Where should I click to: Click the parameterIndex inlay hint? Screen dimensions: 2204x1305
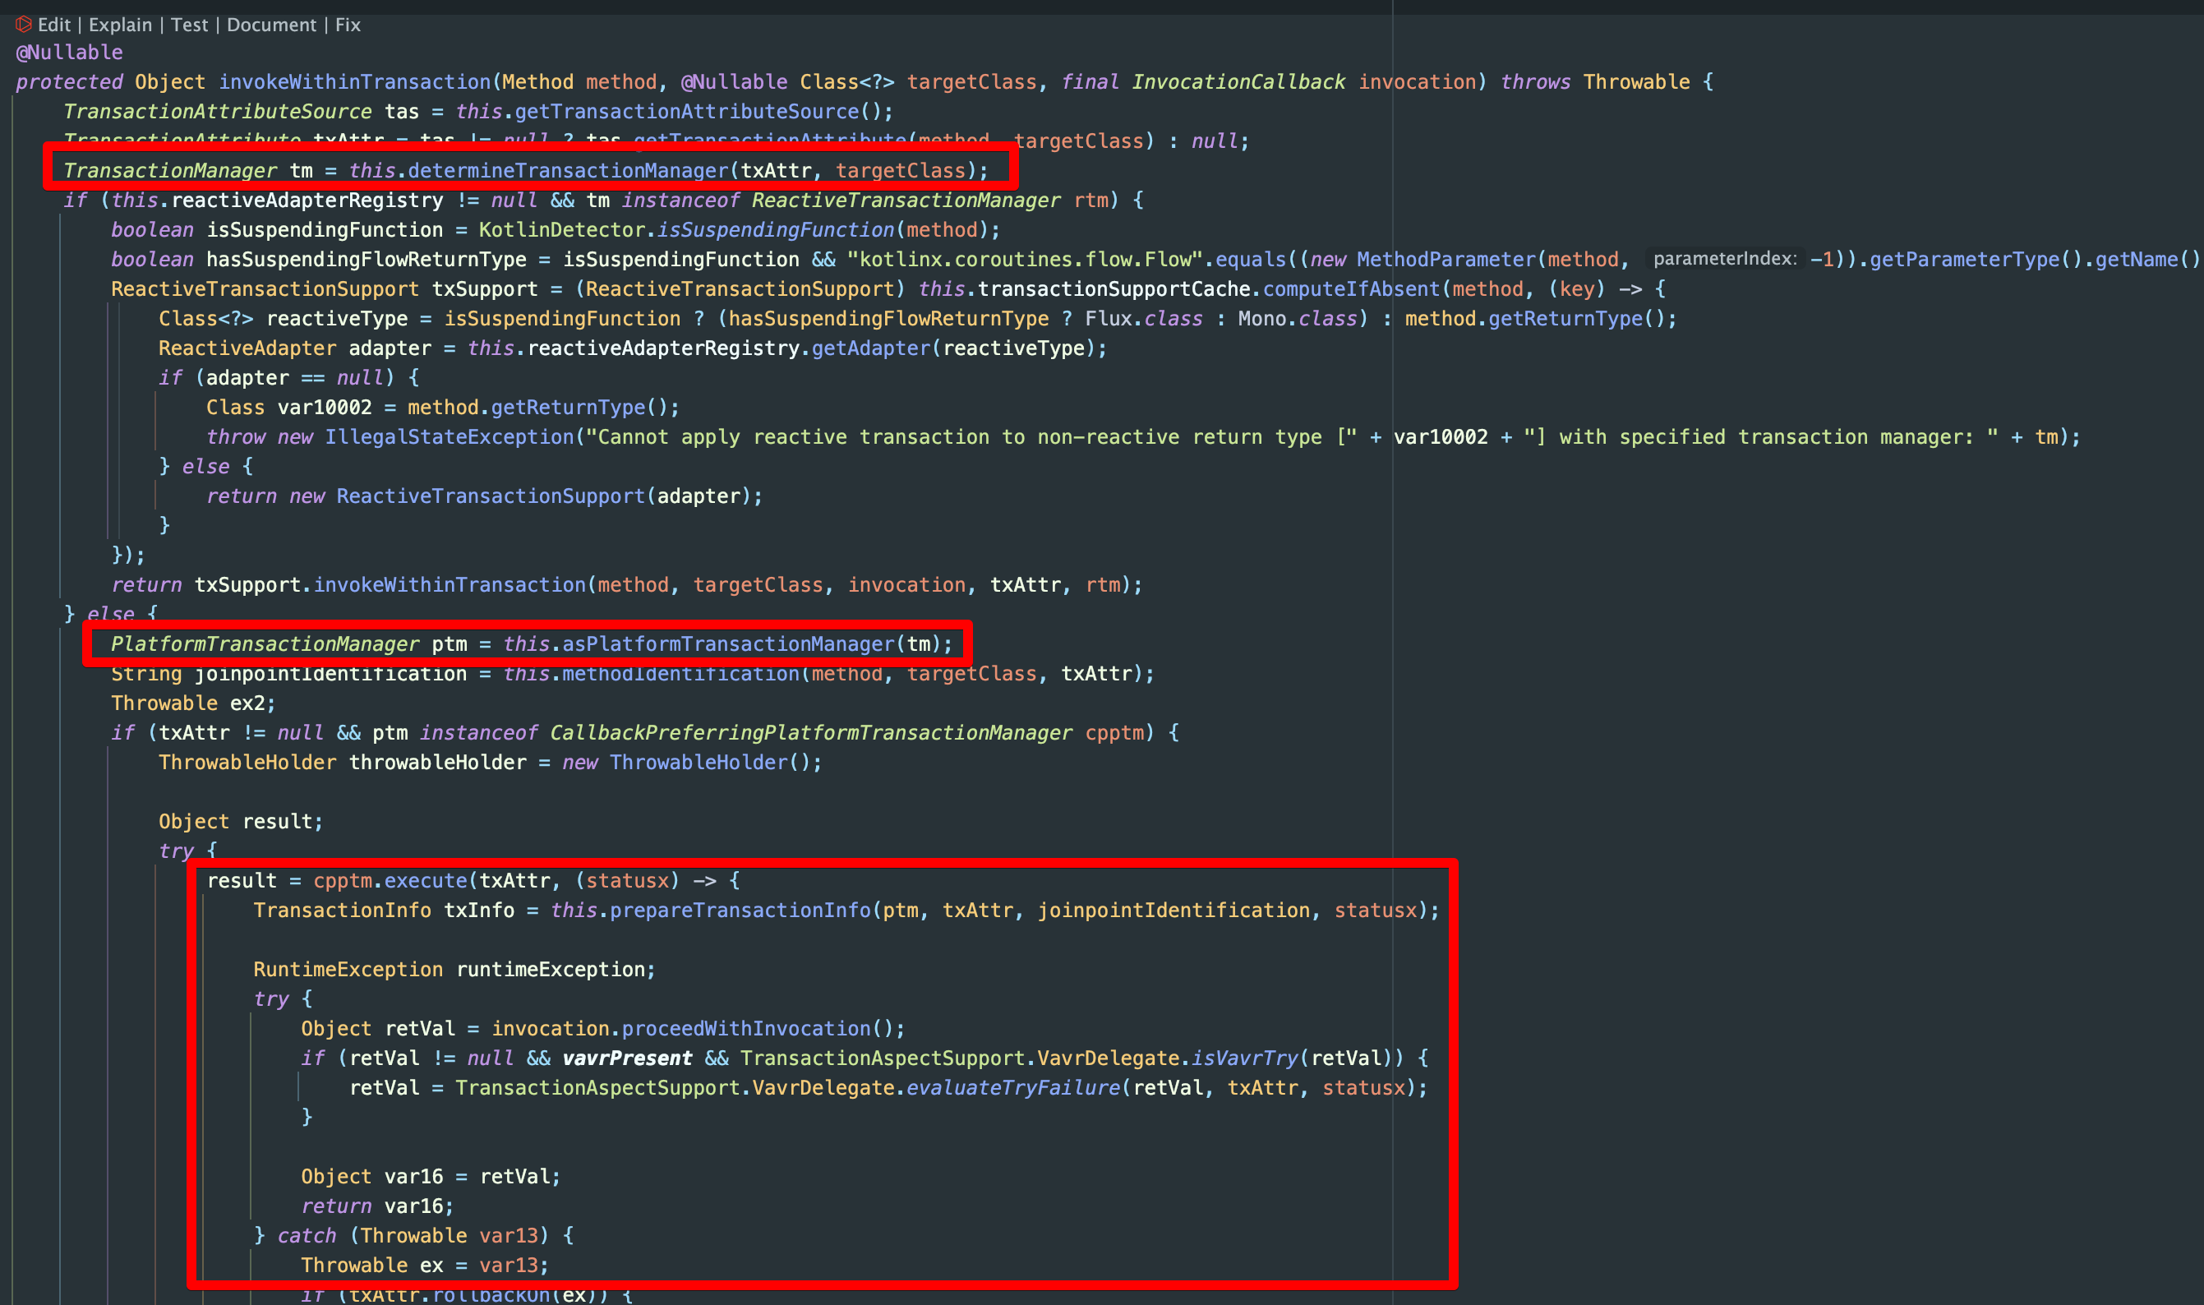tap(1724, 260)
